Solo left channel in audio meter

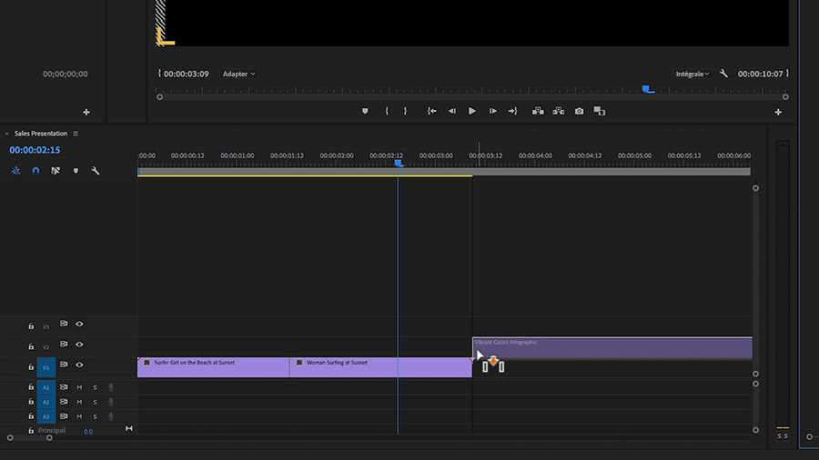tap(779, 436)
